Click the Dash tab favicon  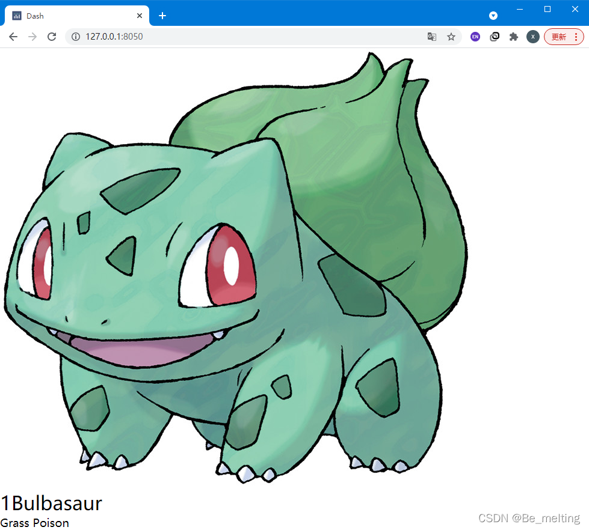pyautogui.click(x=17, y=16)
